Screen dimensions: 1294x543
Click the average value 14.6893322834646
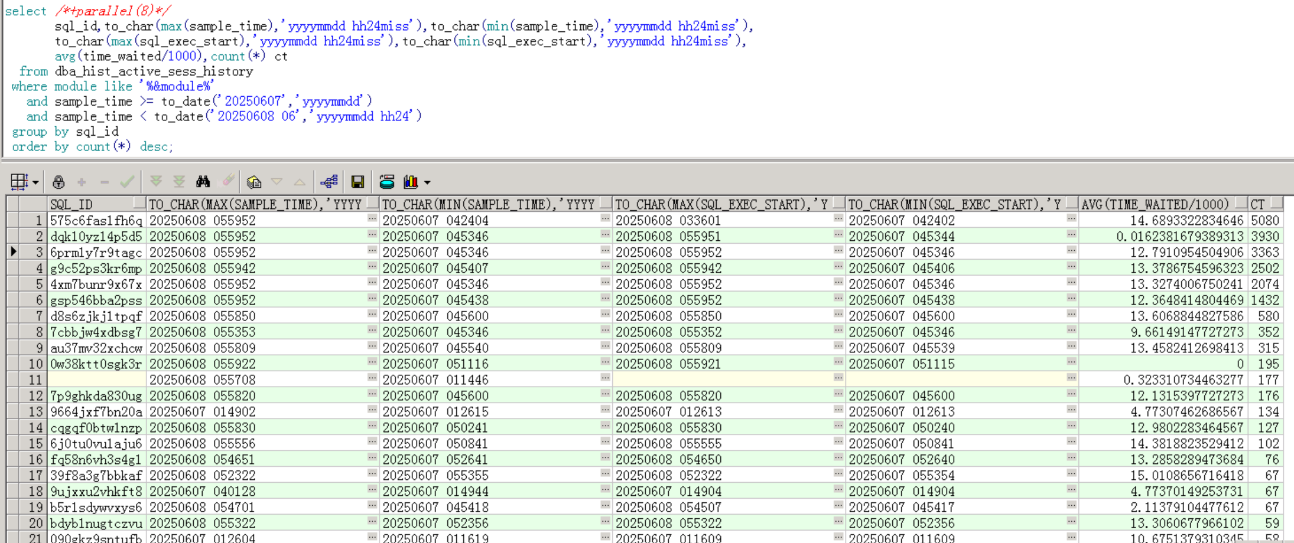1187,221
